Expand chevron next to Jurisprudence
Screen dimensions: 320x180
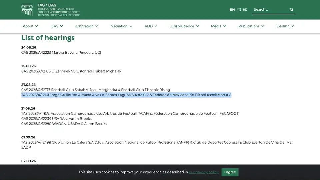pos(197,26)
